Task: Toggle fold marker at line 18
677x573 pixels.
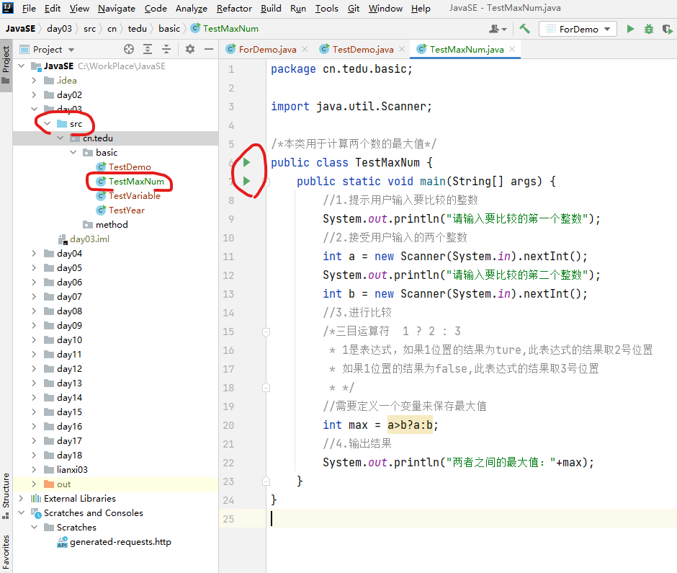Action: coord(266,388)
